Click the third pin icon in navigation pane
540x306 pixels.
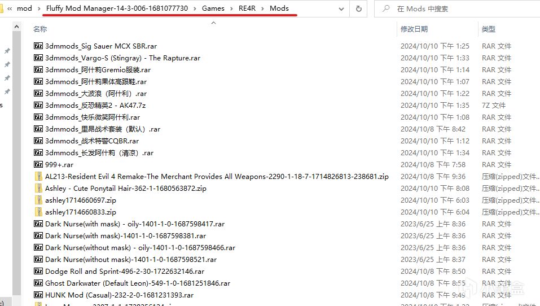pyautogui.click(x=7, y=78)
